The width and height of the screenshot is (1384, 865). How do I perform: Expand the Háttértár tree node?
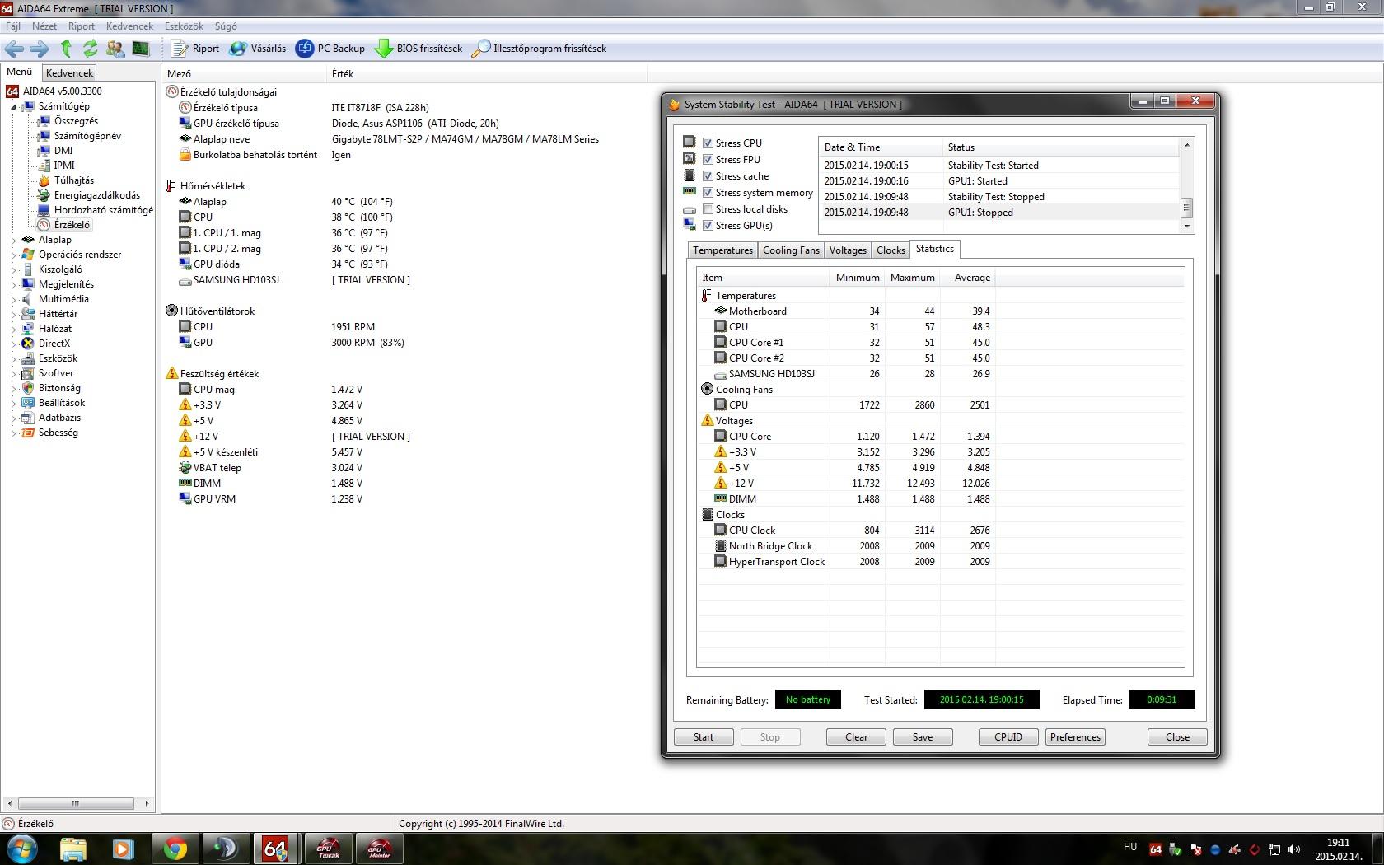point(13,315)
